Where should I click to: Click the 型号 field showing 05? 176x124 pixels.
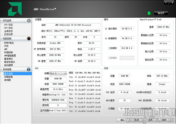[76, 37]
